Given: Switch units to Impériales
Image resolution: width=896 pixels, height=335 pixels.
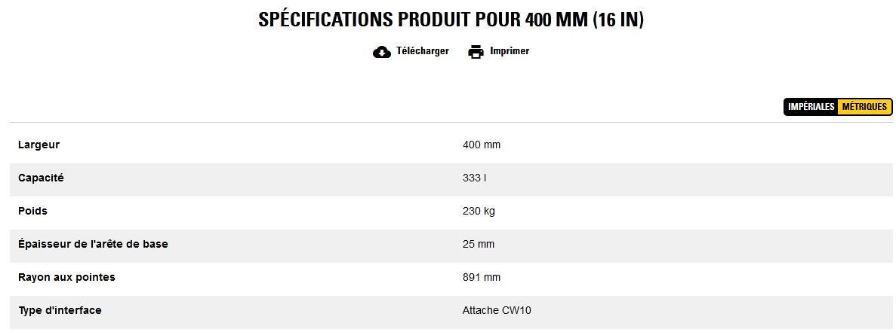Looking at the screenshot, I should pyautogui.click(x=811, y=107).
